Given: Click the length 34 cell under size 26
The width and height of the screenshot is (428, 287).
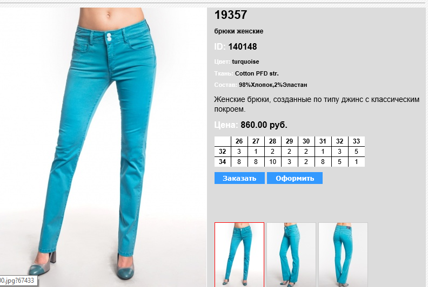Looking at the screenshot, I should (x=239, y=162).
